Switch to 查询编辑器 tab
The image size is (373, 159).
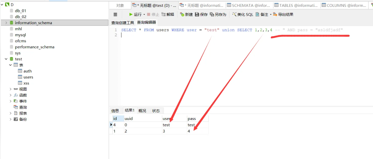click(x=146, y=22)
